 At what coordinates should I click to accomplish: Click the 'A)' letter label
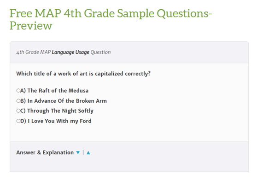point(23,91)
